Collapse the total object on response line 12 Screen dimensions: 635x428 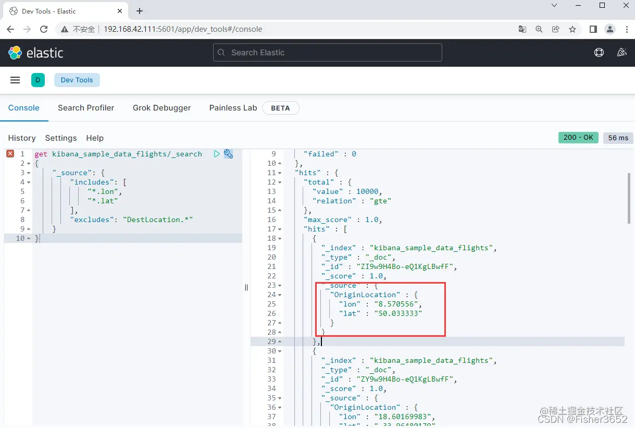pos(280,182)
